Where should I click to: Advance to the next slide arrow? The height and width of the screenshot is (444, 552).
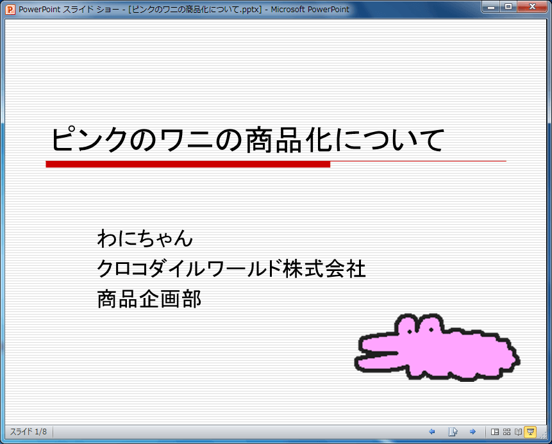coord(473,432)
